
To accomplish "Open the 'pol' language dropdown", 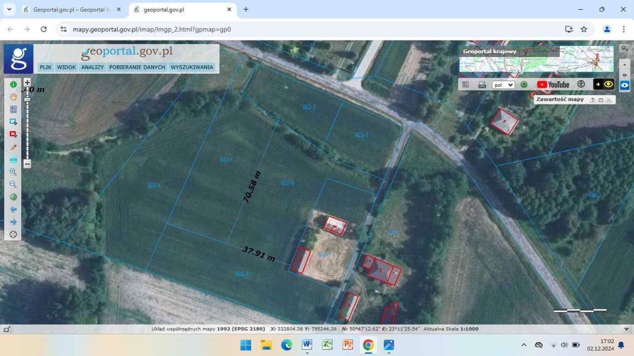I will [x=503, y=85].
